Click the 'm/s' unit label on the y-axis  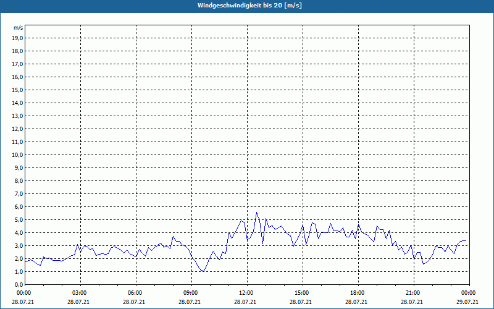coord(19,28)
